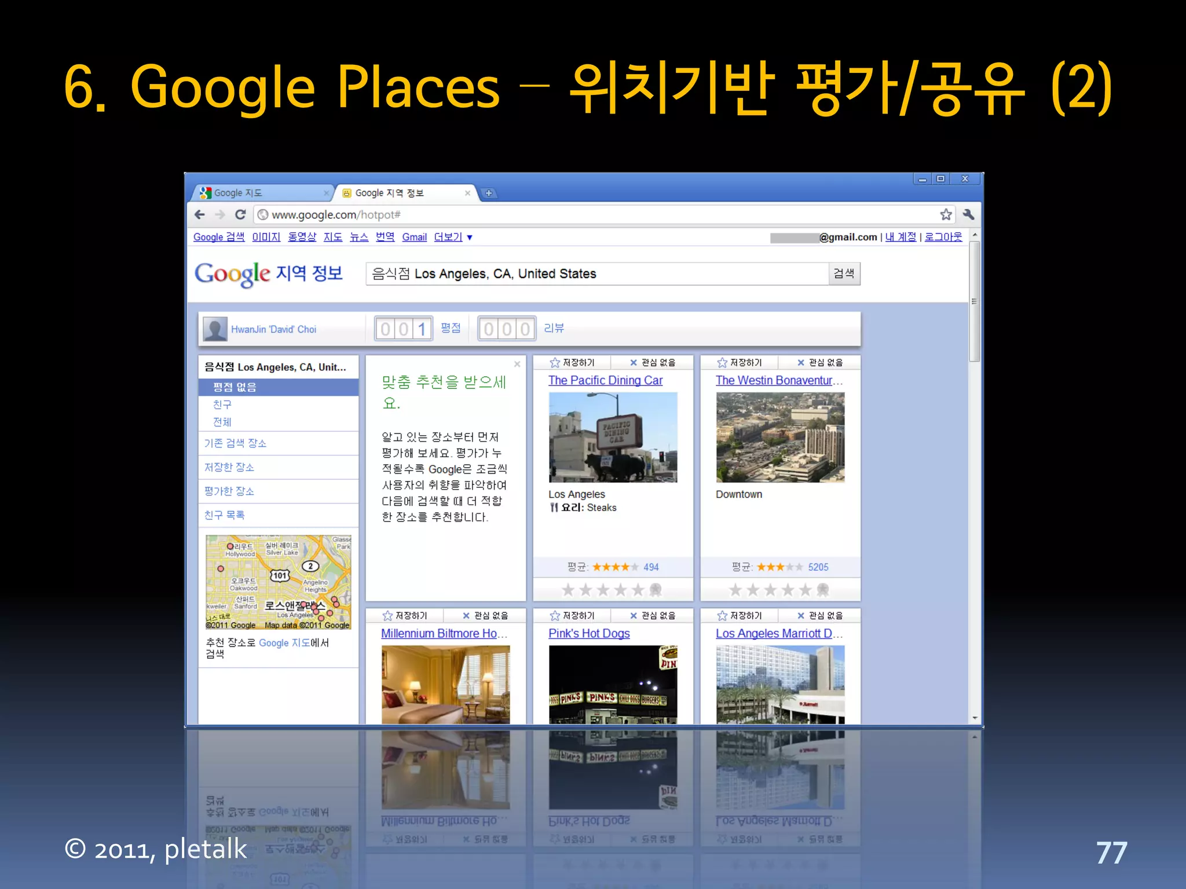Open The Pacific Dining Car link

[x=605, y=380]
